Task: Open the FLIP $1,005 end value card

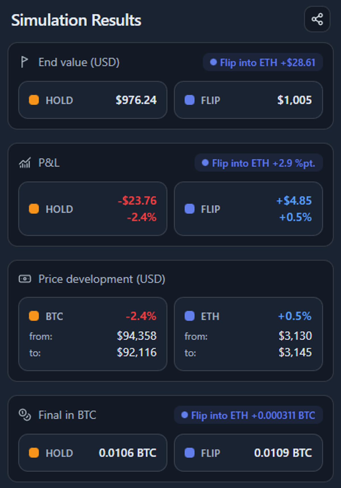Action: coord(248,100)
